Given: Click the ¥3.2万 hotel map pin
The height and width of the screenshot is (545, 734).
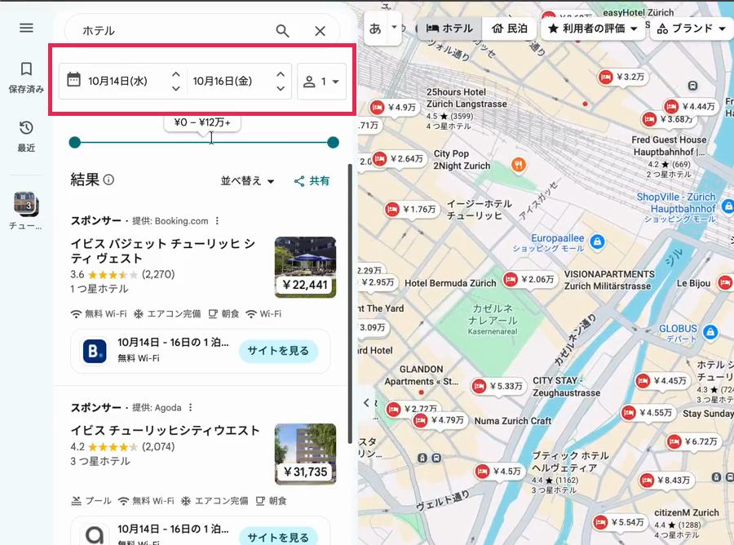Looking at the screenshot, I should tap(622, 77).
